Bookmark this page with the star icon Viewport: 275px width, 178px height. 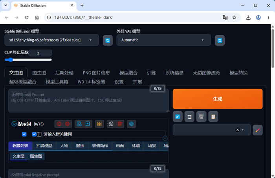[x=234, y=17]
